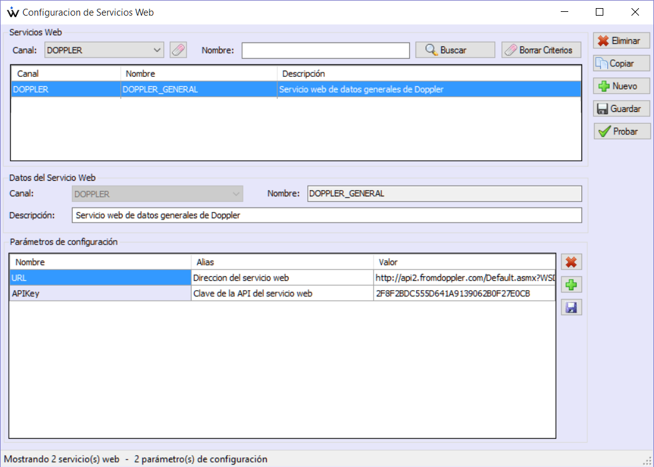Image resolution: width=654 pixels, height=467 pixels.
Task: Select the APIKey parameter row
Action: 100,293
